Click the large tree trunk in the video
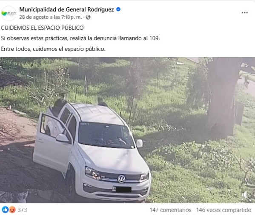Image resolution: width=255 pixels, height=215 pixels. coord(223,98)
